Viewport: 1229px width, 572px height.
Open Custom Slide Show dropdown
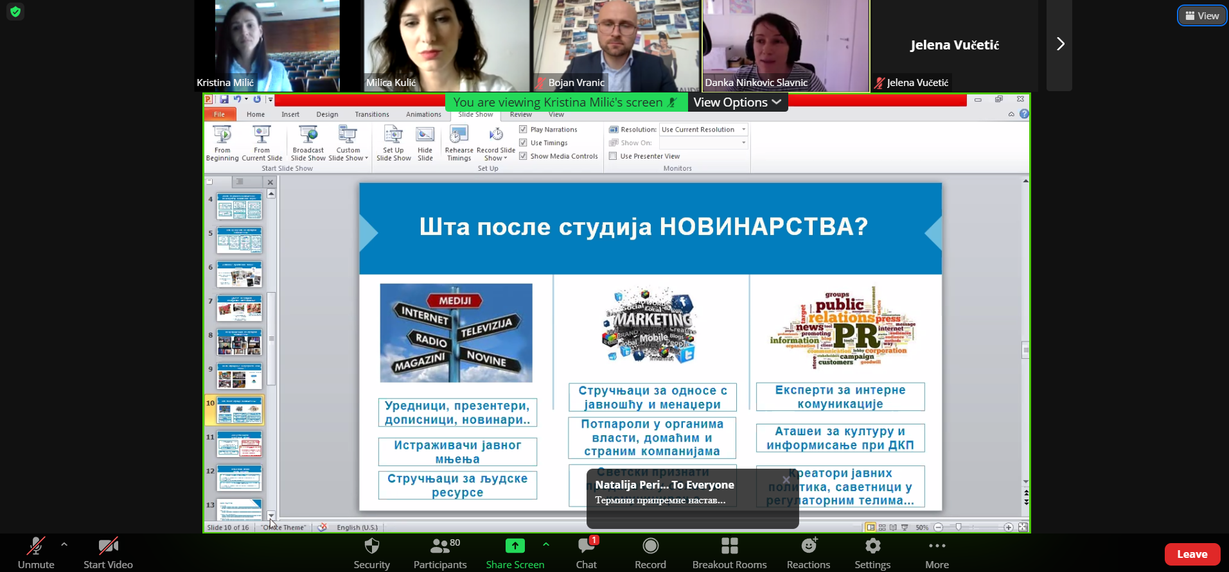pos(348,143)
